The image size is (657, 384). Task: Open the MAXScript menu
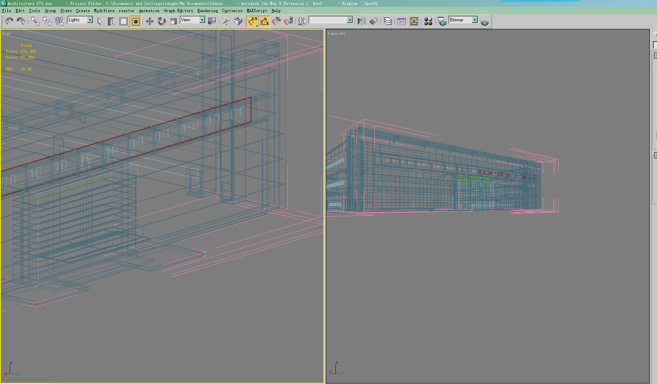coord(256,10)
